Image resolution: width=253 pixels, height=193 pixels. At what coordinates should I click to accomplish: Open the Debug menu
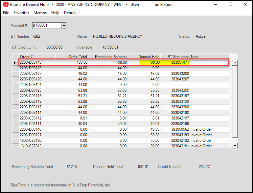pos(70,13)
